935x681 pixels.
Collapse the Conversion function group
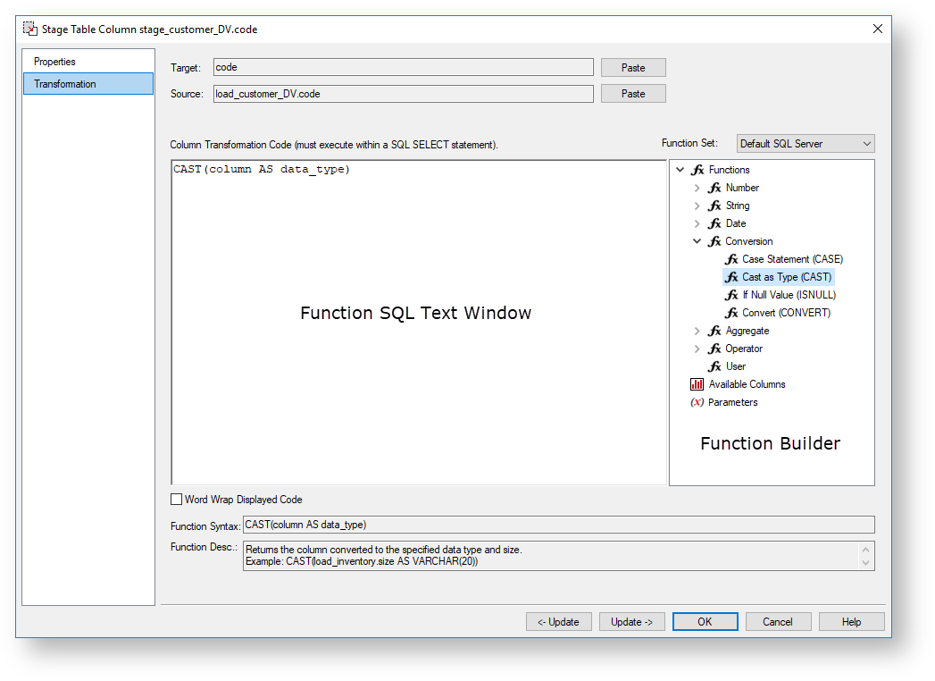pyautogui.click(x=697, y=241)
